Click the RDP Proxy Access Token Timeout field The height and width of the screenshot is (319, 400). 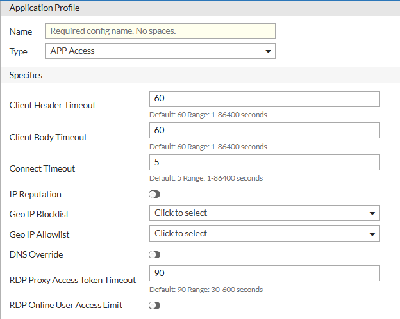pyautogui.click(x=264, y=273)
